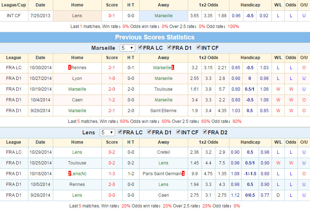
Task: Click handicap -1/-1.5 in Lens vs PSG row
Action: tap(250, 174)
